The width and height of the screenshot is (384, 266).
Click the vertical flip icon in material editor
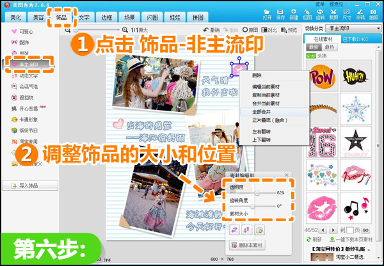246,230
